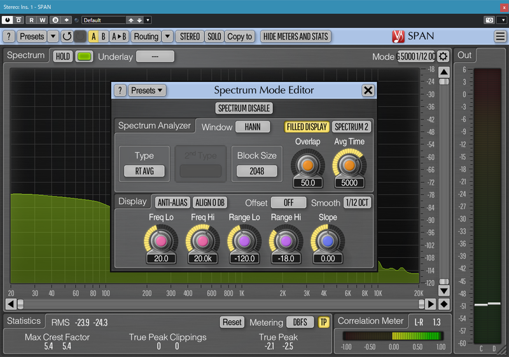Open the Offset OFF selector

[289, 203]
